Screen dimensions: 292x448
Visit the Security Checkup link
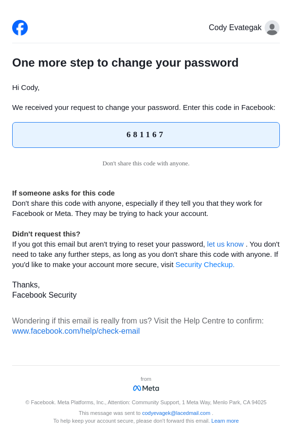pos(205,265)
